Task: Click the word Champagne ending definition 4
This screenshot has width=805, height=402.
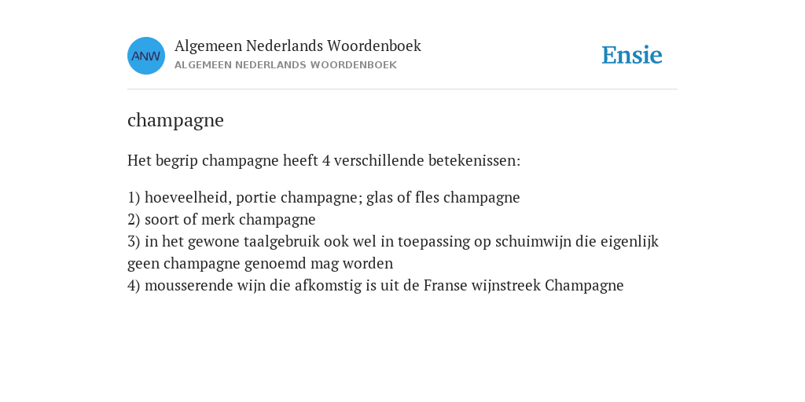Action: point(584,286)
